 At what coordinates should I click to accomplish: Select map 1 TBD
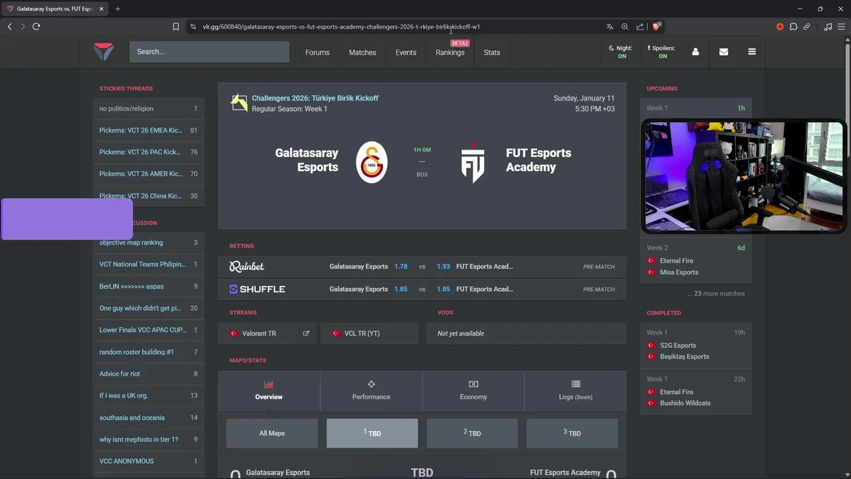(372, 433)
